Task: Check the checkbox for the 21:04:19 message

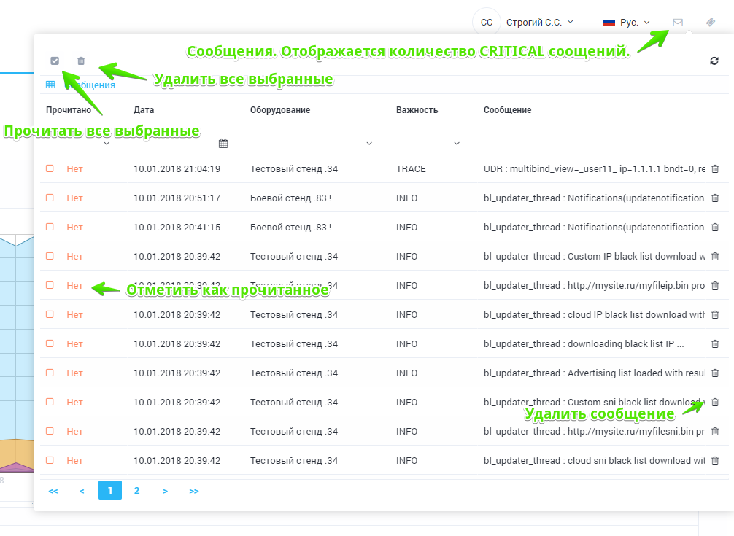Action: (x=50, y=168)
